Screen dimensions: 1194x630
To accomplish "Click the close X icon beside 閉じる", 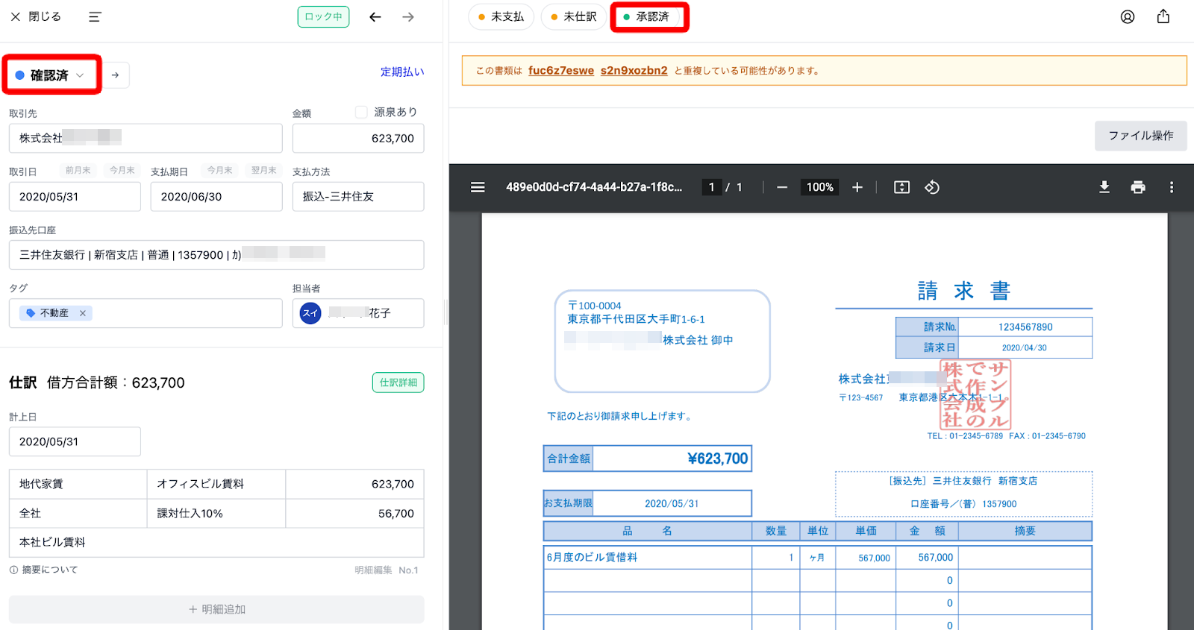I will coord(15,16).
